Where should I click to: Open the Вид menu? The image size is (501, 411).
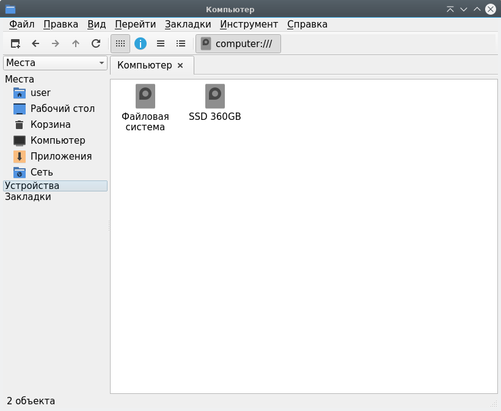pos(97,24)
